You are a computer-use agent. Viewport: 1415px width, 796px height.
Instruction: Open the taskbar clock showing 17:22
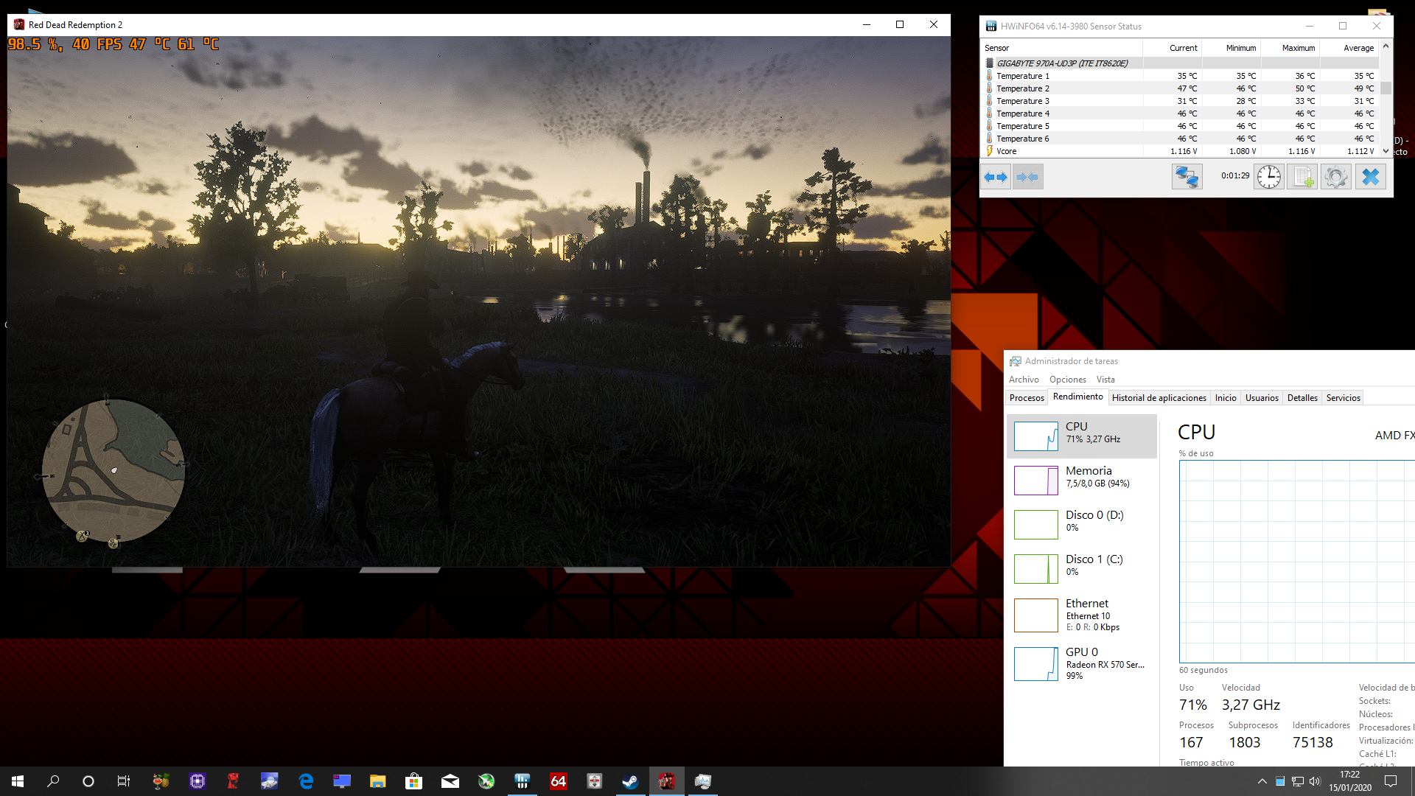(x=1349, y=781)
